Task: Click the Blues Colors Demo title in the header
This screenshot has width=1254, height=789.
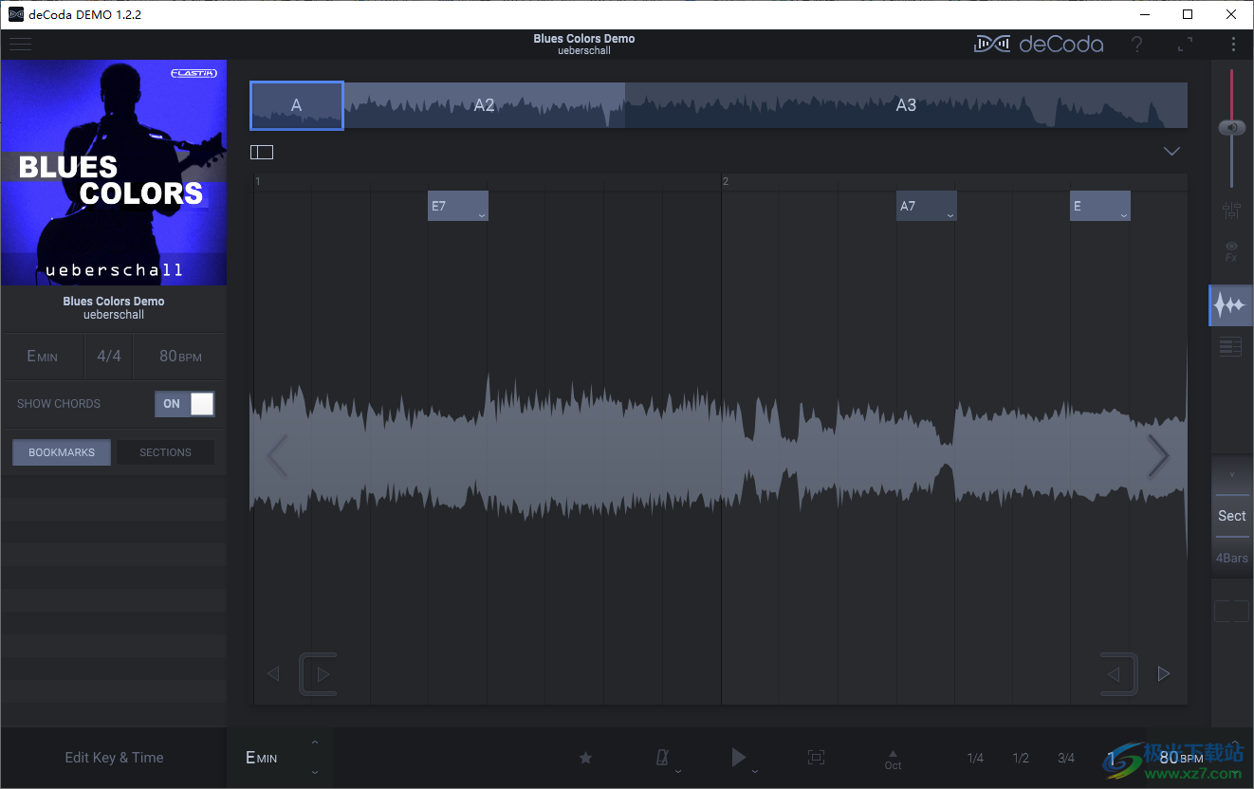Action: pos(584,39)
